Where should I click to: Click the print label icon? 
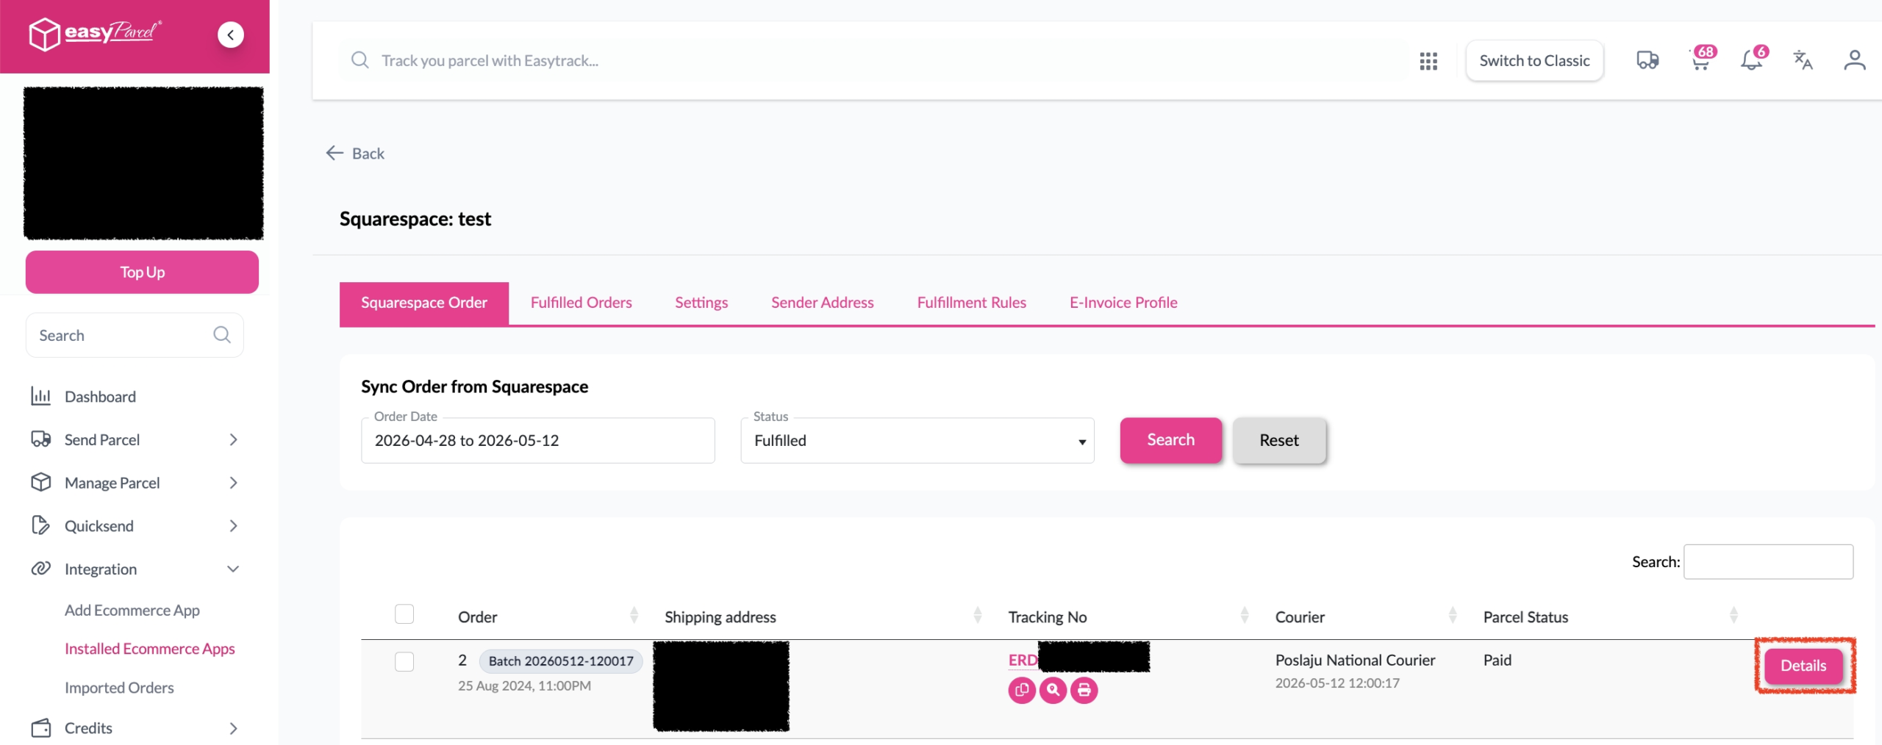(x=1084, y=690)
